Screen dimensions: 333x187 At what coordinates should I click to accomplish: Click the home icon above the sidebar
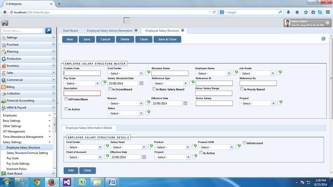coord(5,23)
